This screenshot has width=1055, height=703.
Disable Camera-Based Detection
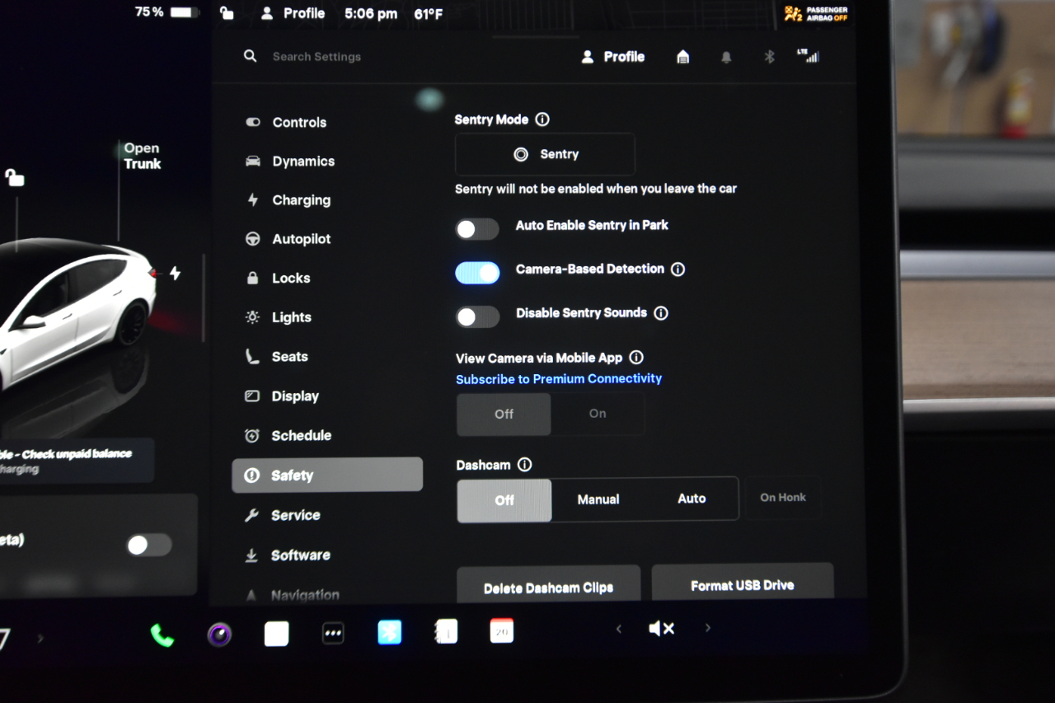click(x=477, y=273)
